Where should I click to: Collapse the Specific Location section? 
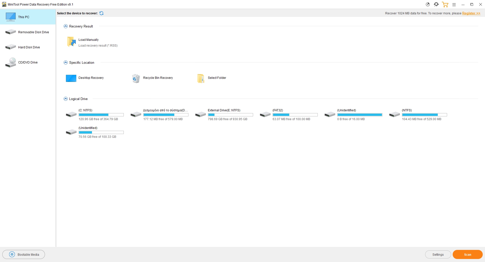(x=66, y=62)
